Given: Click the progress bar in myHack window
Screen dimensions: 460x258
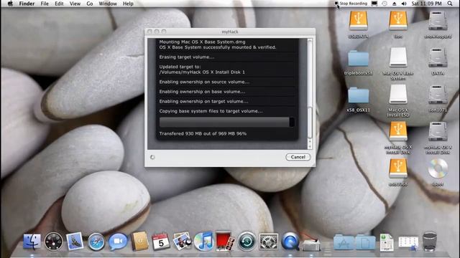Looking at the screenshot, I should pyautogui.click(x=227, y=122).
